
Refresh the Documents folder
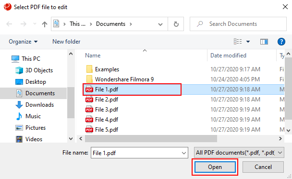click(x=176, y=24)
